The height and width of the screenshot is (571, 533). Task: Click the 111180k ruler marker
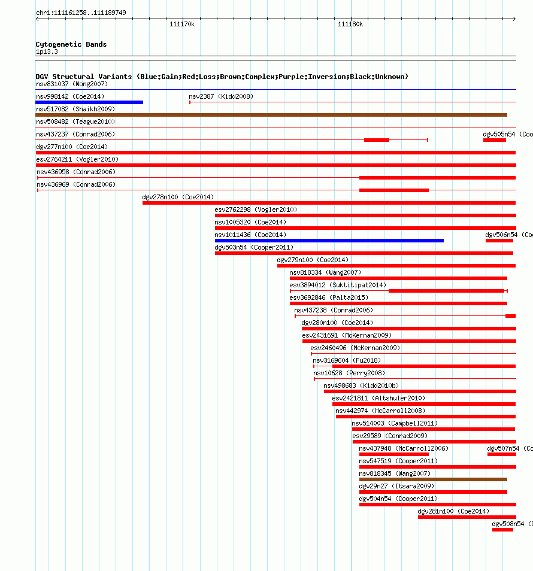tap(350, 25)
